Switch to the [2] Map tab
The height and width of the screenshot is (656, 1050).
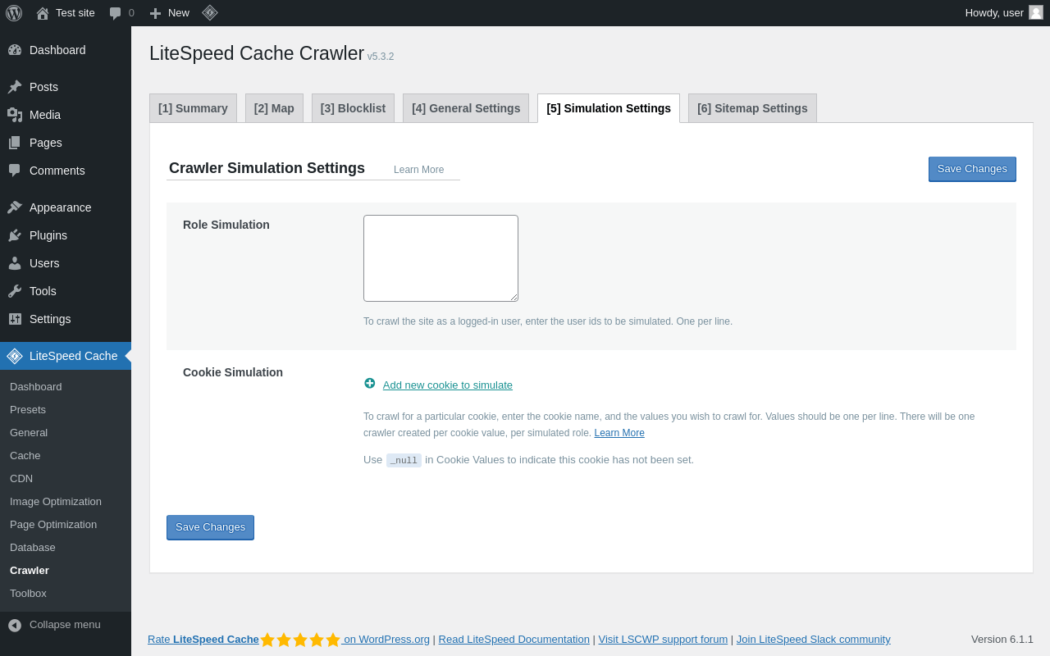click(274, 108)
